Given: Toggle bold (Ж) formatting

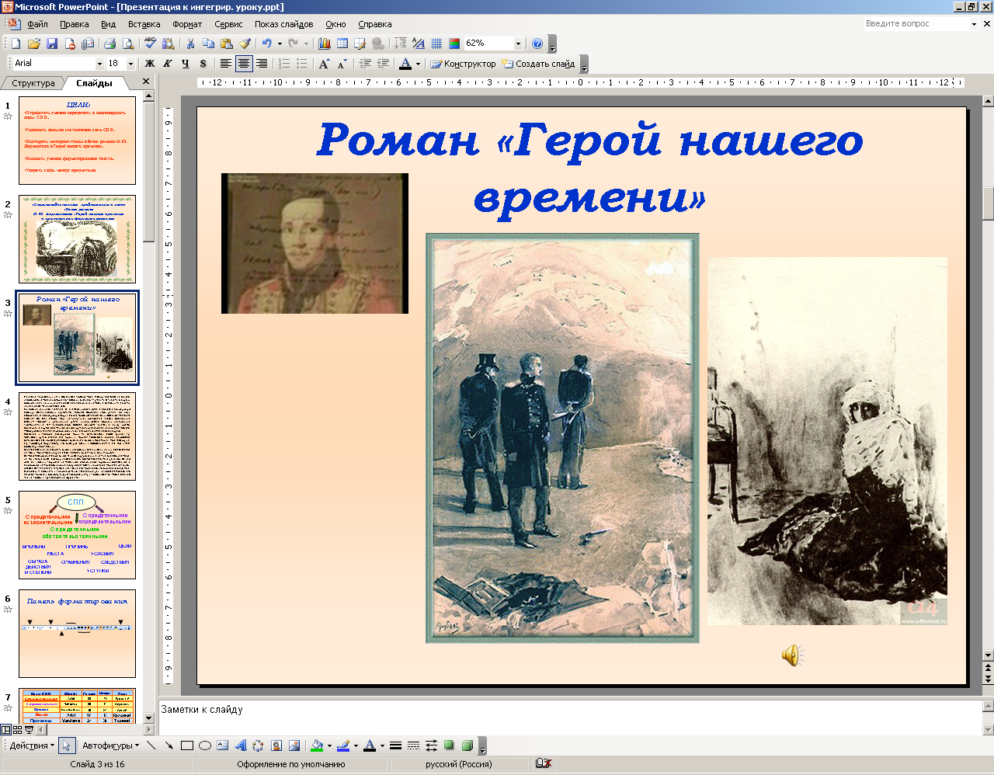Looking at the screenshot, I should (x=150, y=64).
